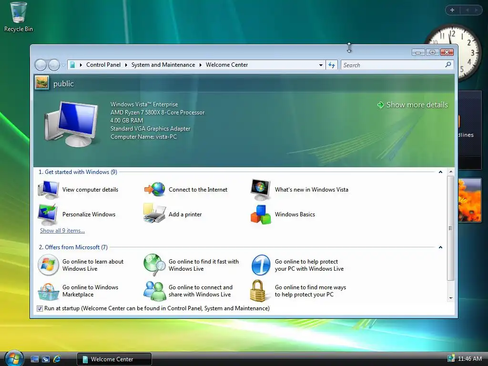Click Show more details link
The height and width of the screenshot is (366, 488).
point(412,105)
